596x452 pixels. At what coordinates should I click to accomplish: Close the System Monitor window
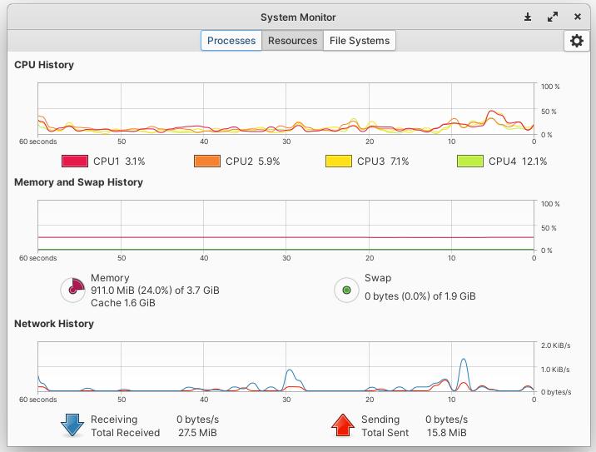(x=578, y=17)
